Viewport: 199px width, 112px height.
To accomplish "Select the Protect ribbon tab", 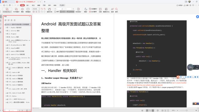I will pyautogui.click(x=50, y=5).
